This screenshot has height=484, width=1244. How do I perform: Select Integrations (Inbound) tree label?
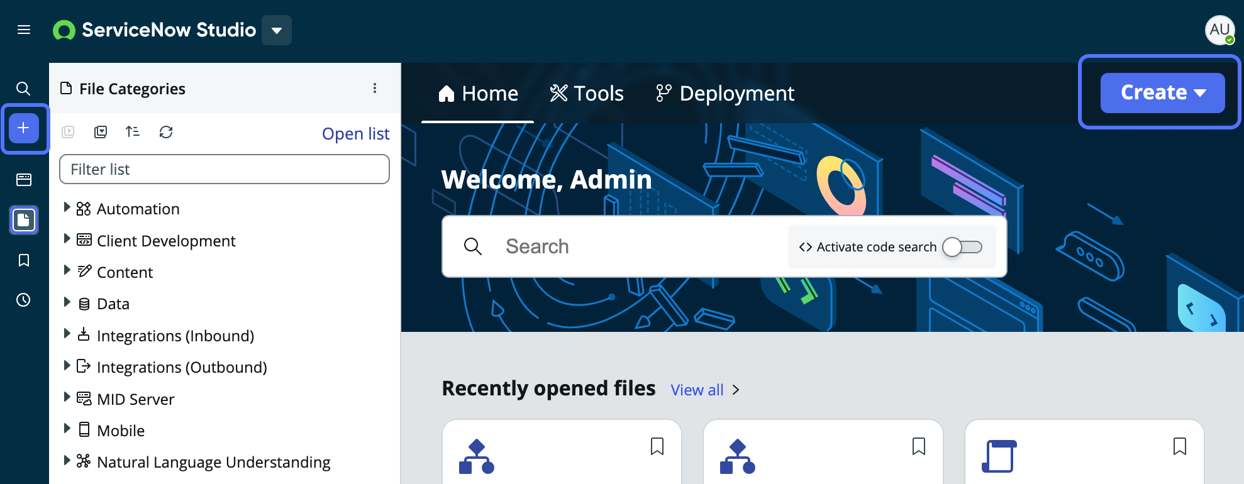point(175,336)
